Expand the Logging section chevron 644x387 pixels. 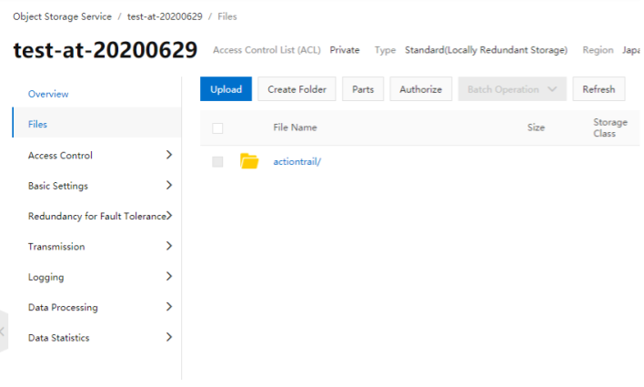(169, 277)
